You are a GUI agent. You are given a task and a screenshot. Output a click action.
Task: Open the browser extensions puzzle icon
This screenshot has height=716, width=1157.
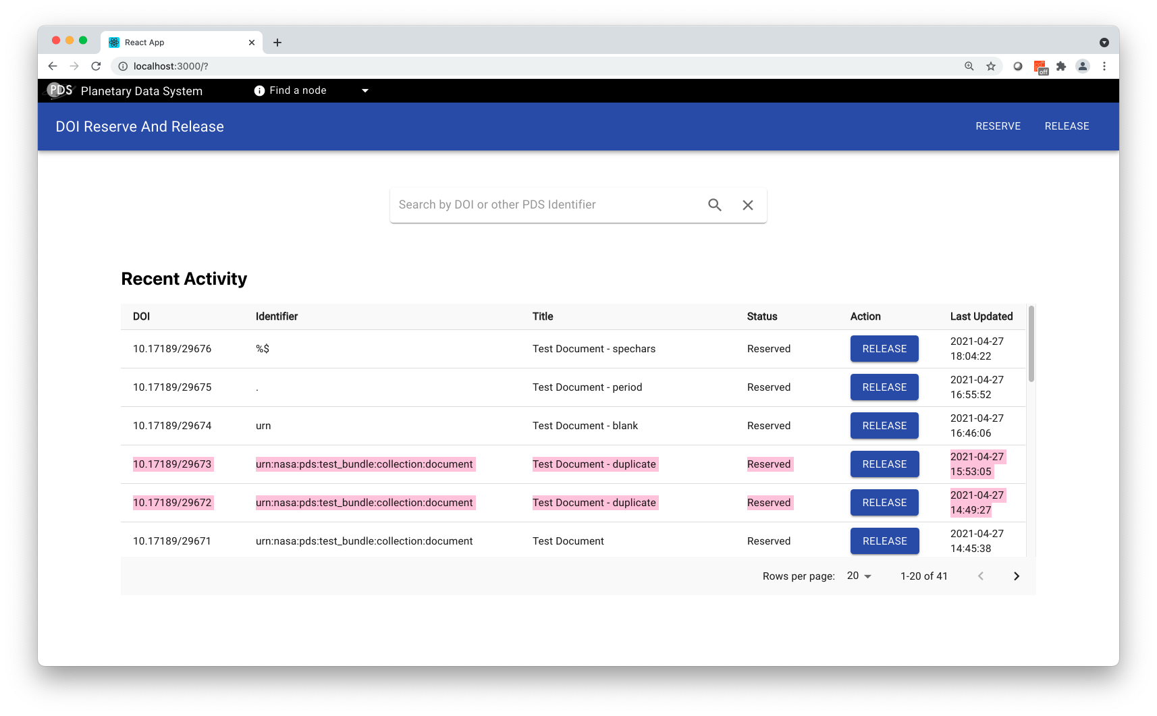(x=1061, y=66)
